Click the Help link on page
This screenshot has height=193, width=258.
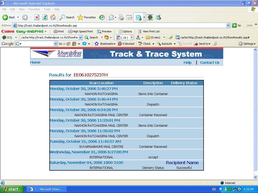[x=187, y=63]
